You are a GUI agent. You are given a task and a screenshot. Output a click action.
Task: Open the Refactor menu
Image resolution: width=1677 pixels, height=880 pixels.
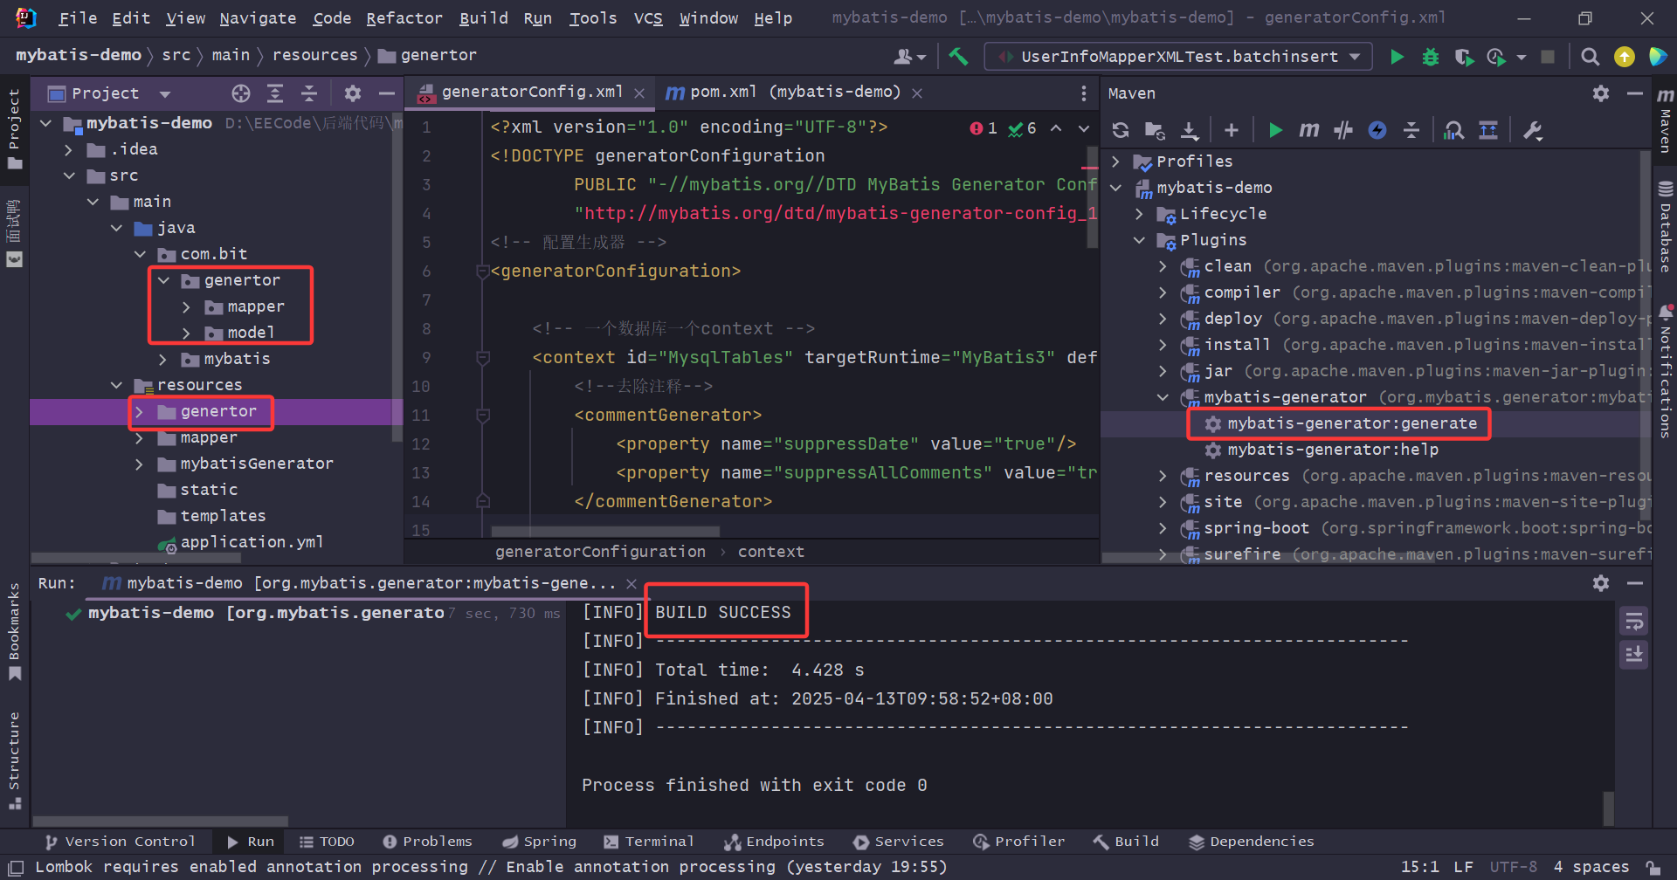pos(404,18)
